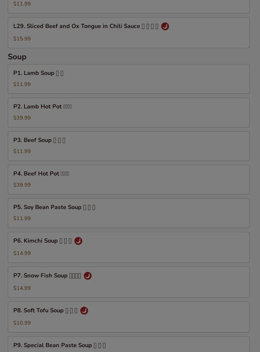This screenshot has height=352, width=260.
Task: Click the $10.99 price of Soft Tofu Soup
Action: [x=22, y=323]
